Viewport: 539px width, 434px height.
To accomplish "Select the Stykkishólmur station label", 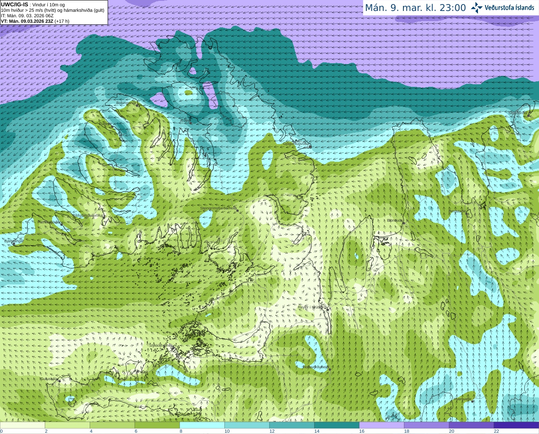I will tap(160, 345).
